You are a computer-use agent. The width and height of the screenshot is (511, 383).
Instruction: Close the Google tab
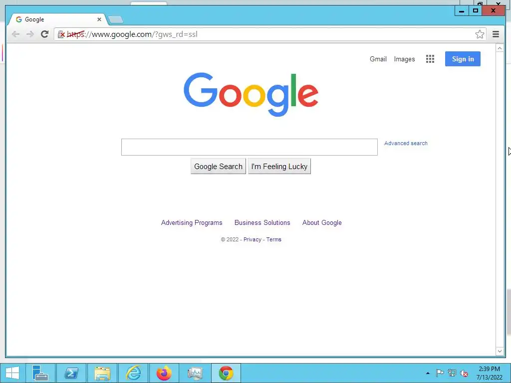(99, 19)
